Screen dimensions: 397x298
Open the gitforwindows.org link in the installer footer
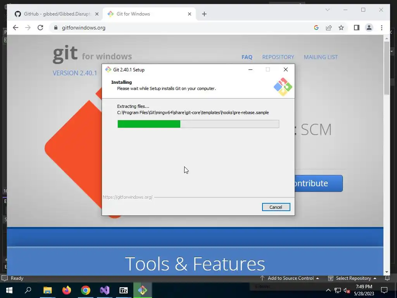[128, 197]
